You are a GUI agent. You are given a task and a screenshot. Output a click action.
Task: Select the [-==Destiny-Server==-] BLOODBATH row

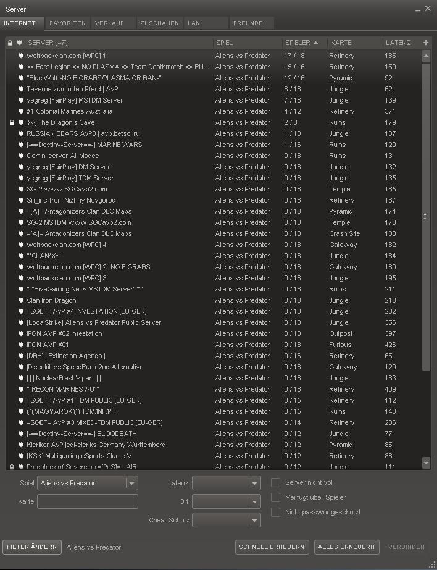point(214,434)
